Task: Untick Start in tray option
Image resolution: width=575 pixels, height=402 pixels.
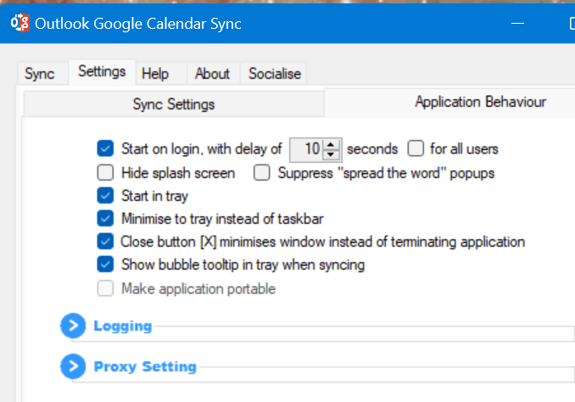Action: pos(105,196)
